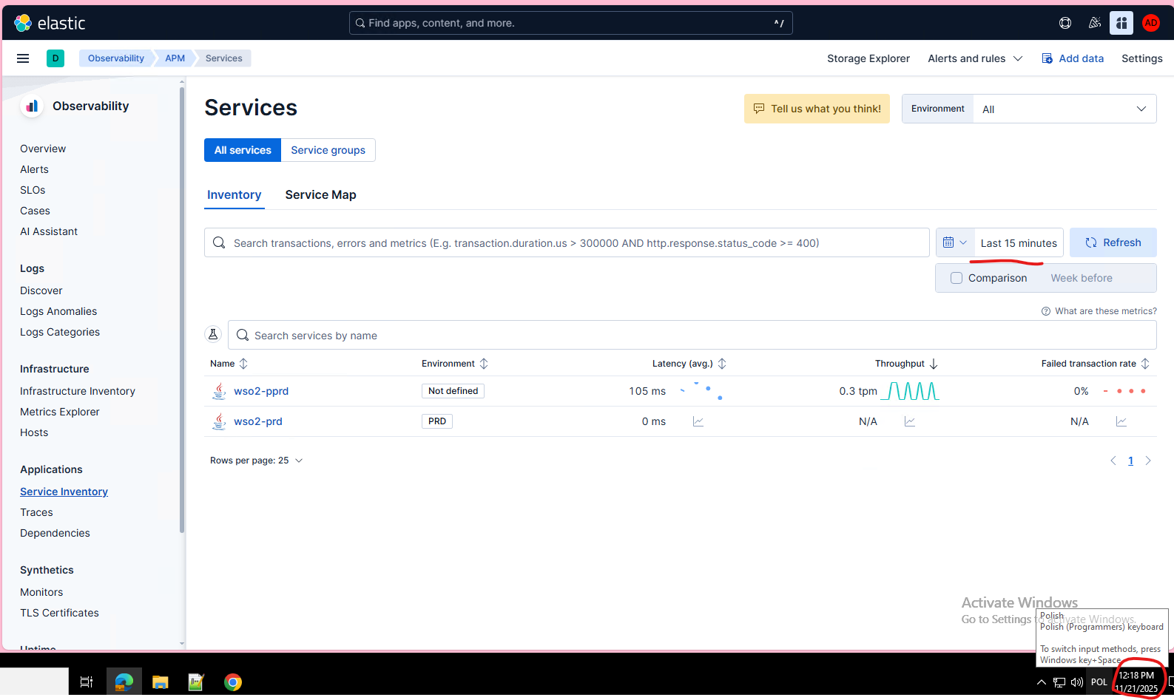Focus the Search services by name field
1174x700 pixels.
point(692,335)
